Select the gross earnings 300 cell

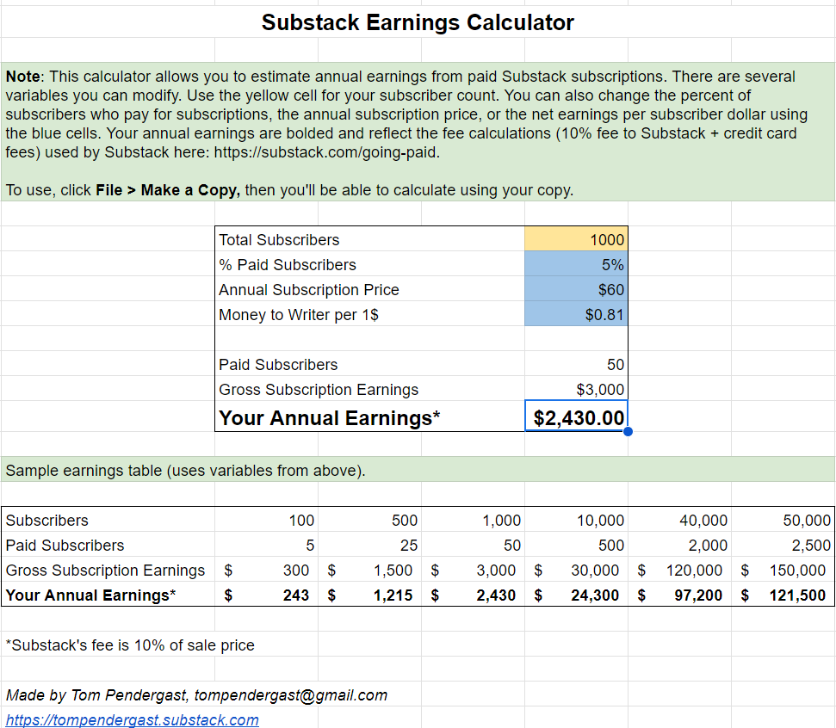[267, 570]
